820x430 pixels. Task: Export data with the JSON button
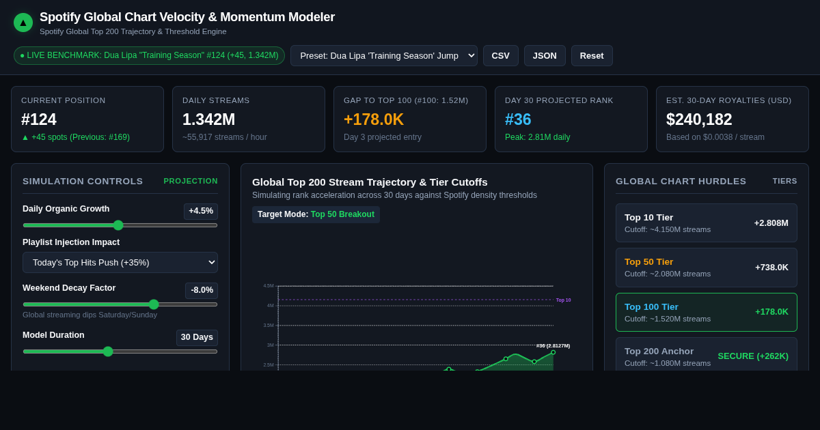(545, 55)
